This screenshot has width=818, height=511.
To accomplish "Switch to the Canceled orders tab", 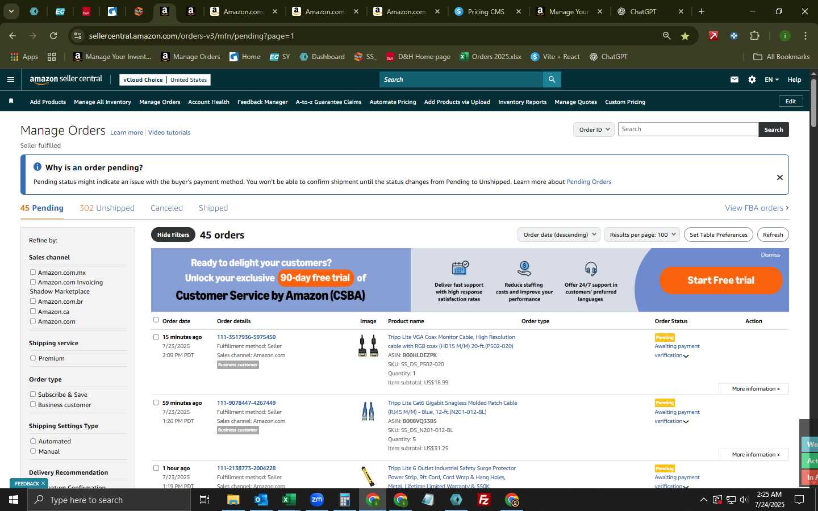I will click(166, 208).
